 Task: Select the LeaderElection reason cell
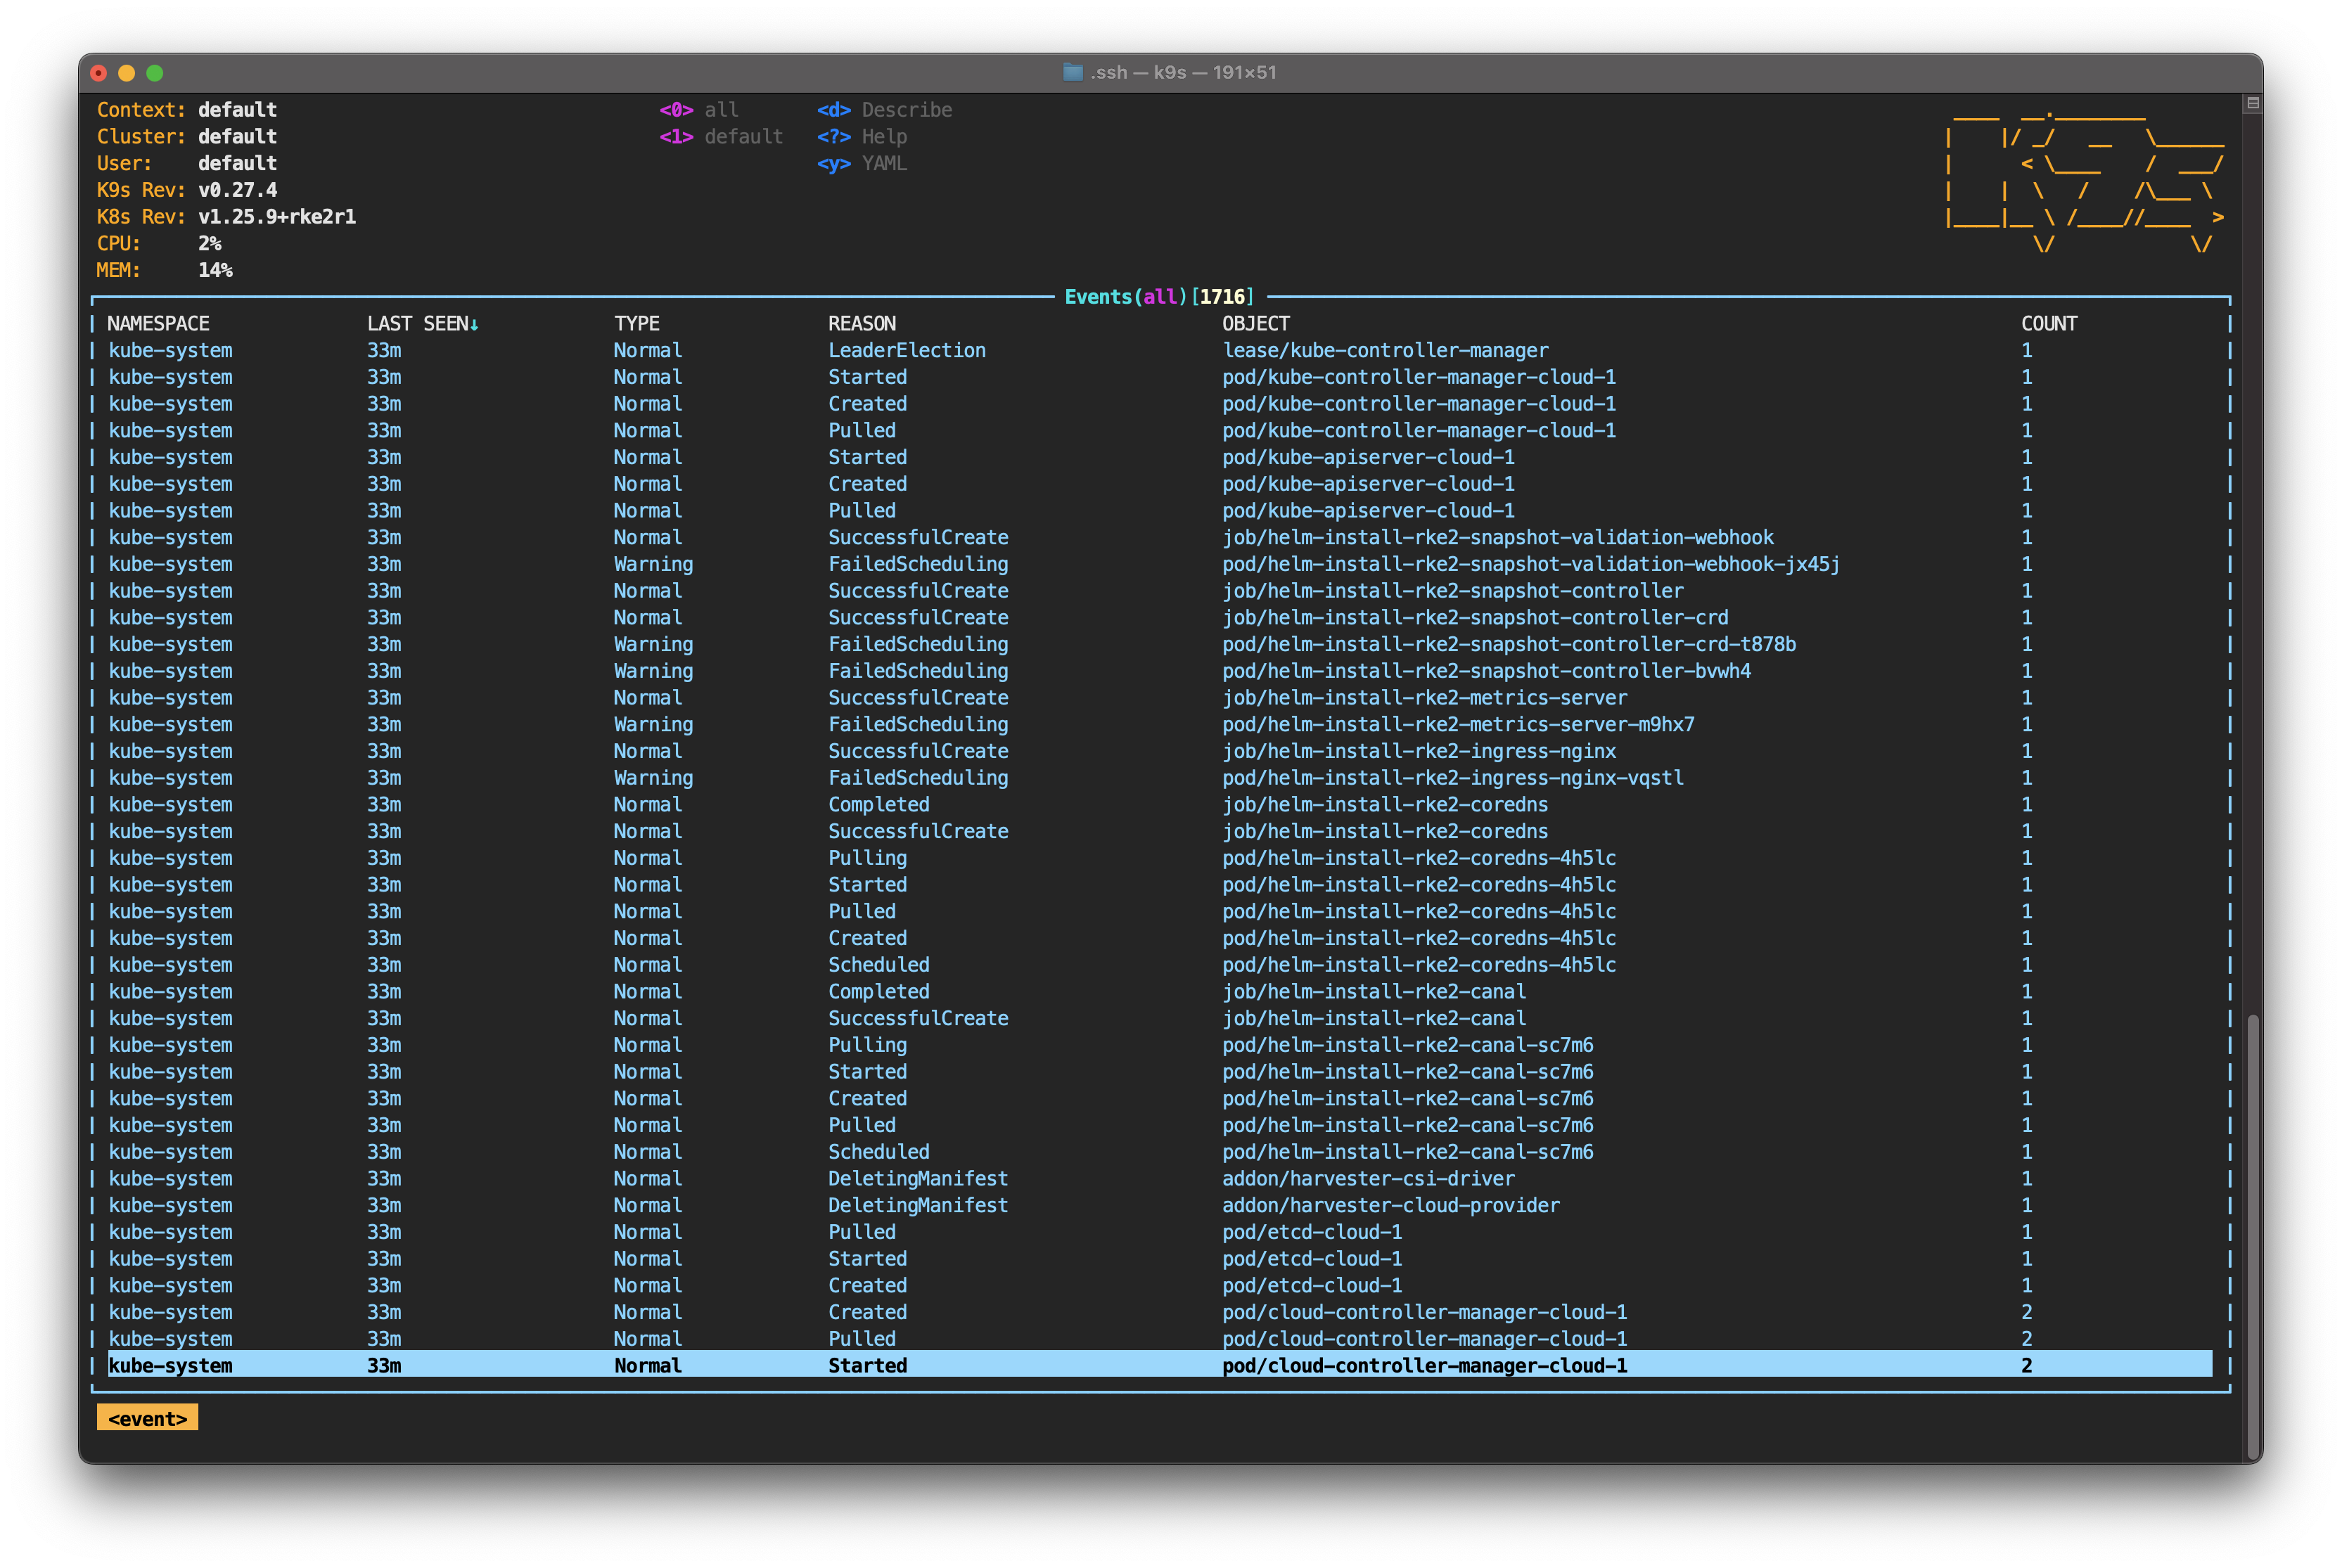point(906,350)
